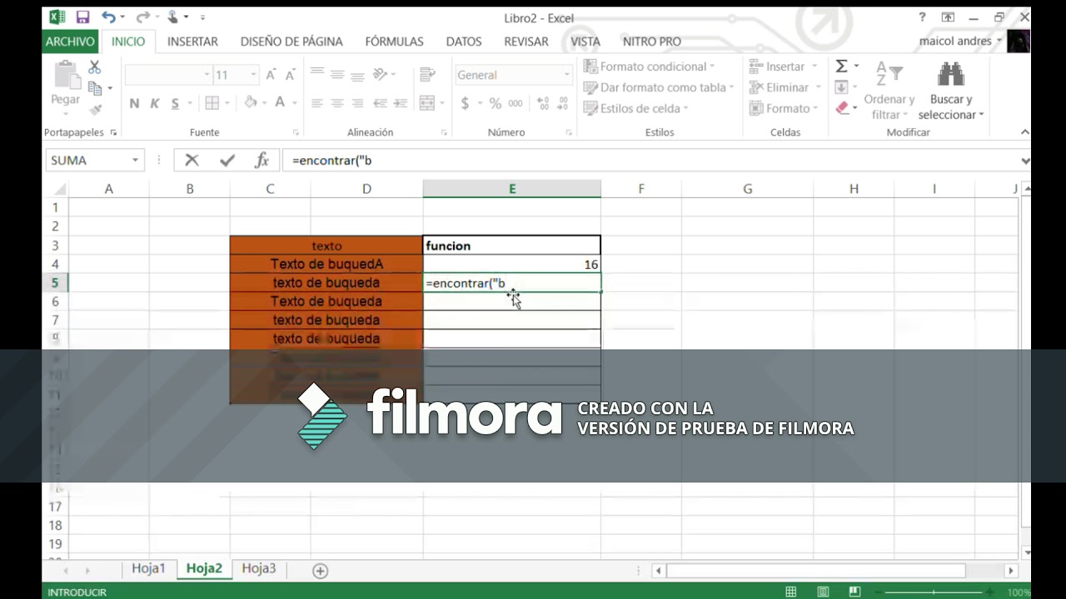The height and width of the screenshot is (599, 1066).
Task: Toggle italic K formatting
Action: click(154, 103)
